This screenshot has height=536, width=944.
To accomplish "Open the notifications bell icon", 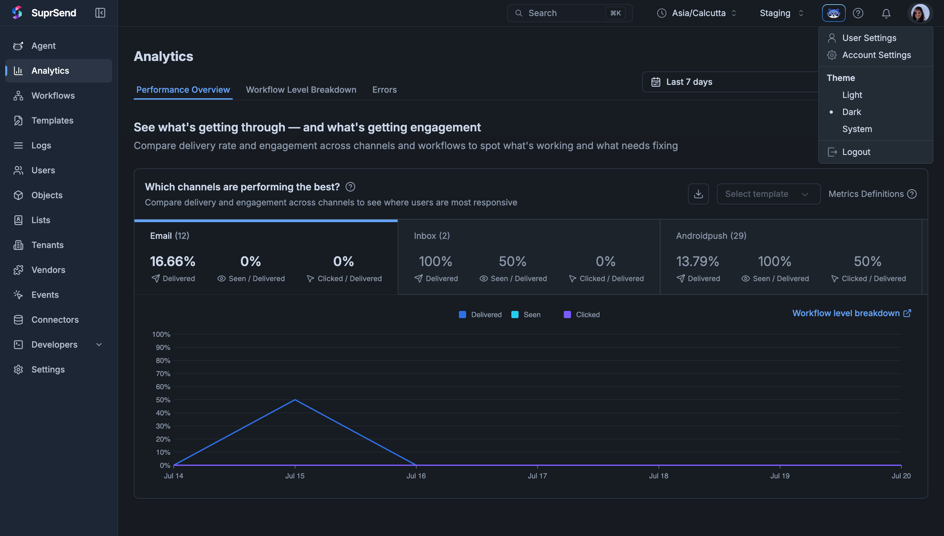I will (x=886, y=13).
